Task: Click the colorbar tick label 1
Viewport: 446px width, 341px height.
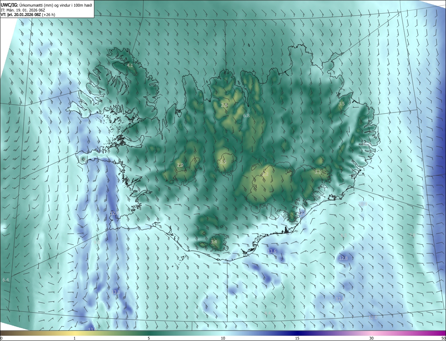Action: click(75, 338)
